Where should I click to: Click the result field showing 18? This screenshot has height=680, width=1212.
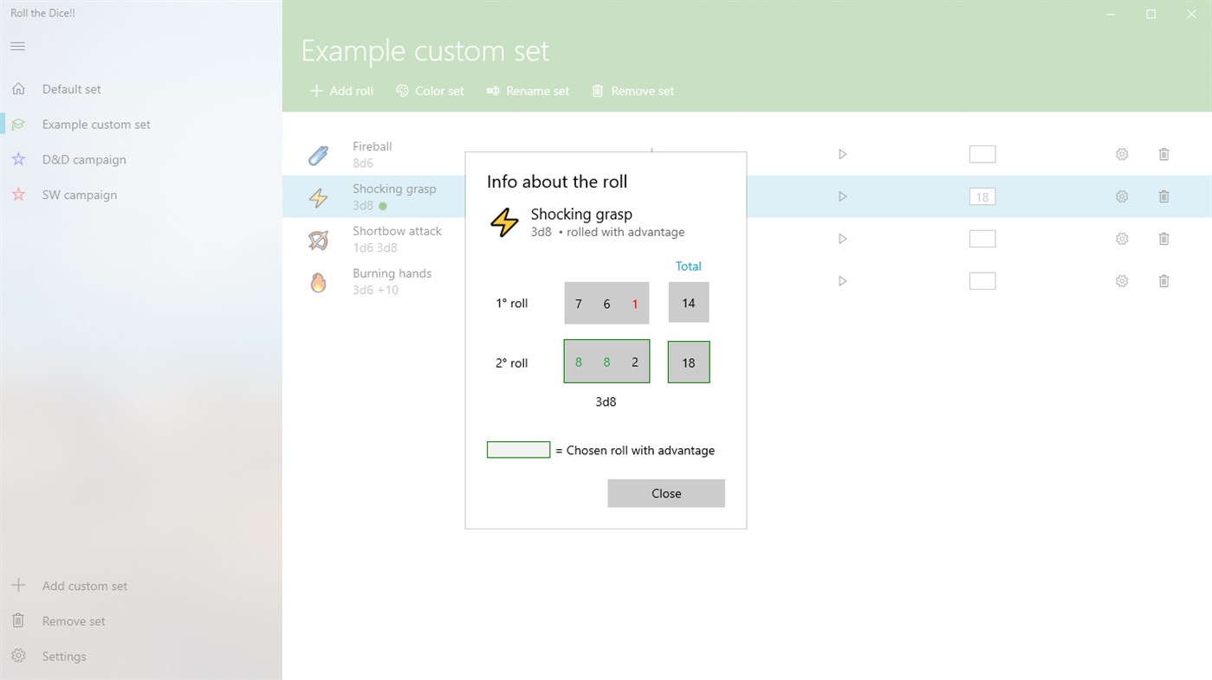coord(982,196)
